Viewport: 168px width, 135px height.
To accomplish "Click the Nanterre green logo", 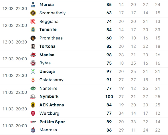I will pos(33,88).
